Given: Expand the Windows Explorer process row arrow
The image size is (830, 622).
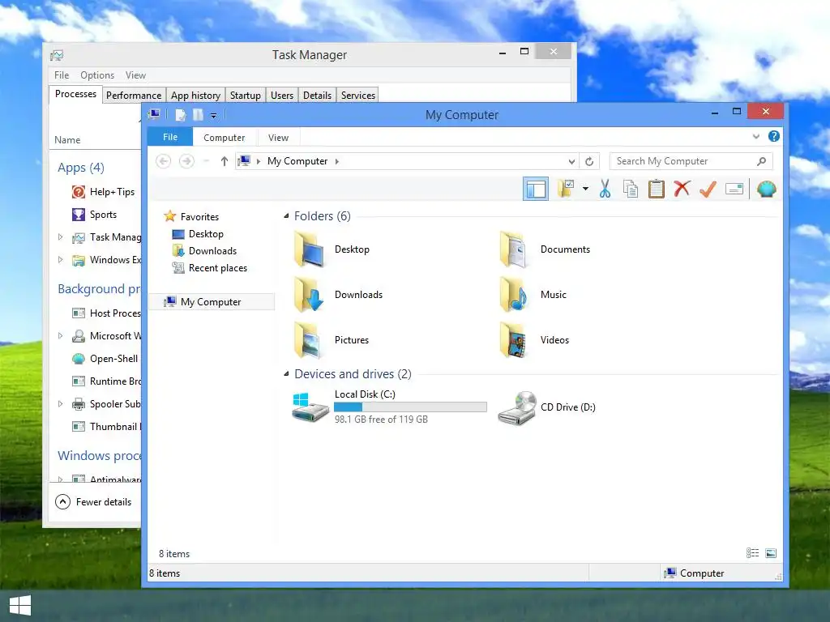Looking at the screenshot, I should 60,260.
